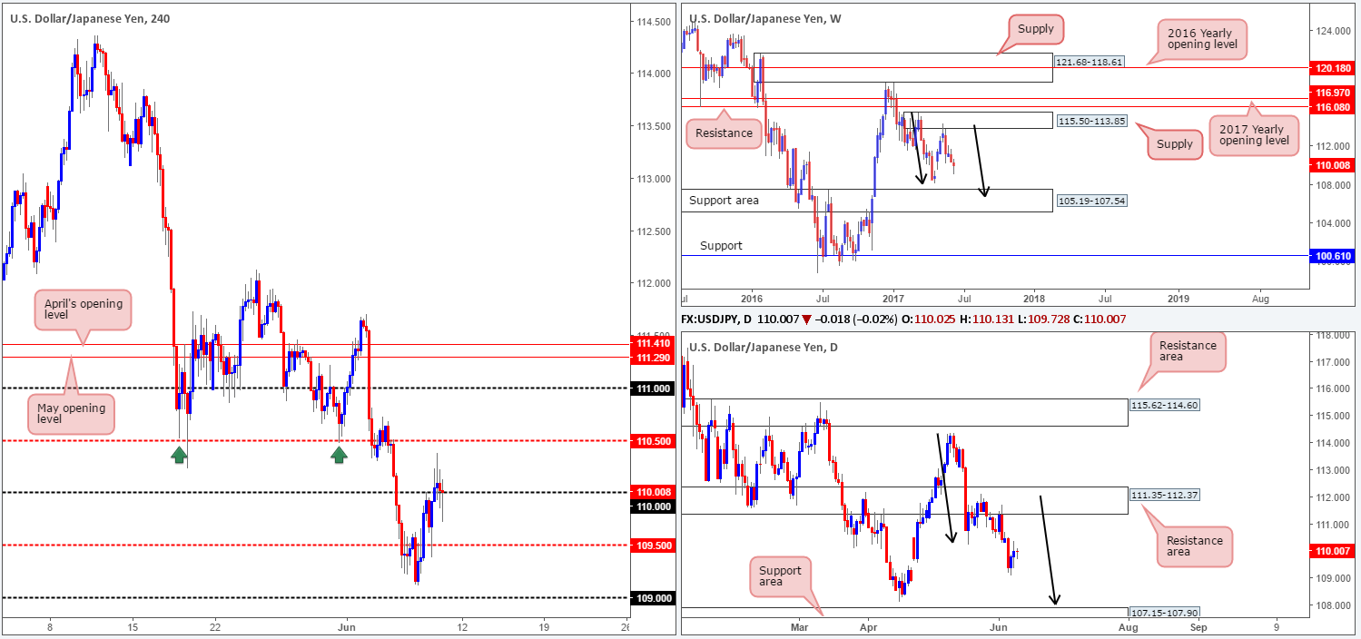Click the blue 100.610 support price label
This screenshot has width=1361, height=639.
tap(1333, 257)
